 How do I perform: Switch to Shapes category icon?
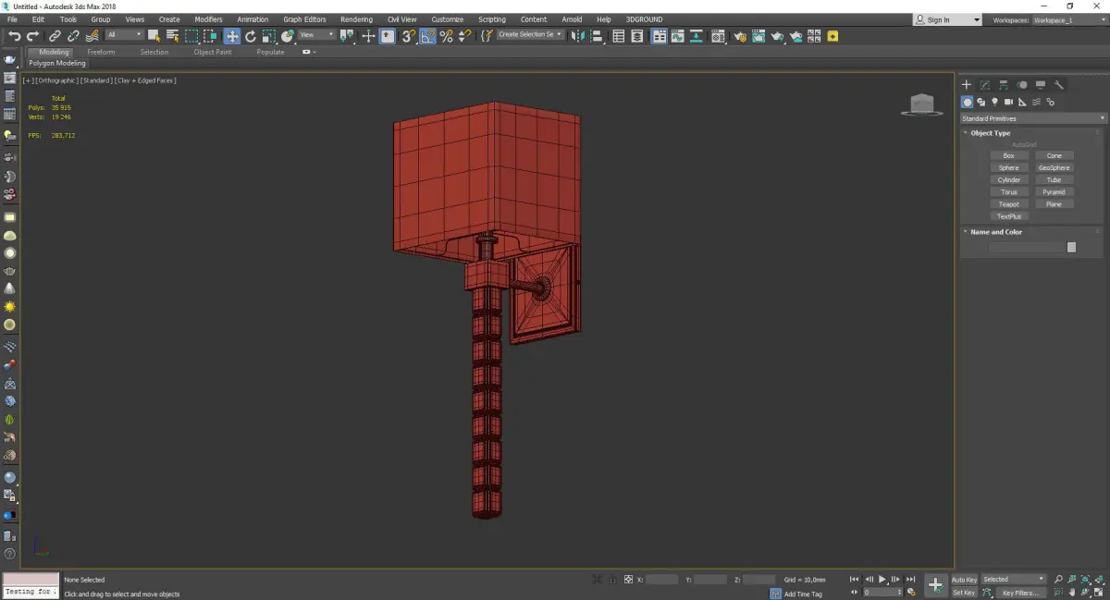[981, 102]
